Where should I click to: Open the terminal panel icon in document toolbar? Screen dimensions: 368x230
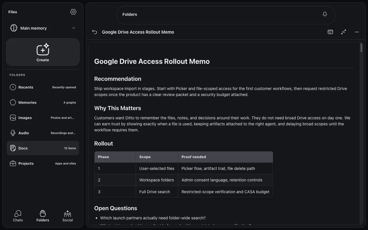click(330, 32)
